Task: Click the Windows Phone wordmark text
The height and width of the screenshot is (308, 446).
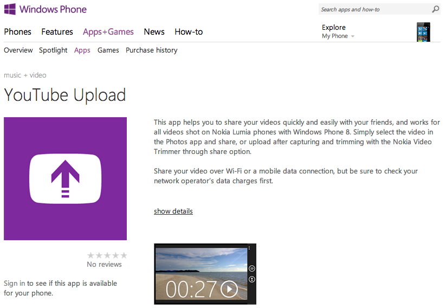Action: [53, 9]
